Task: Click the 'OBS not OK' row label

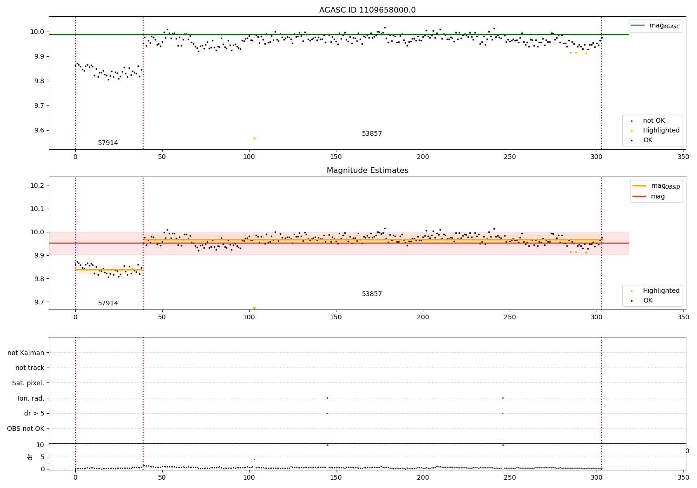Action: 26,429
